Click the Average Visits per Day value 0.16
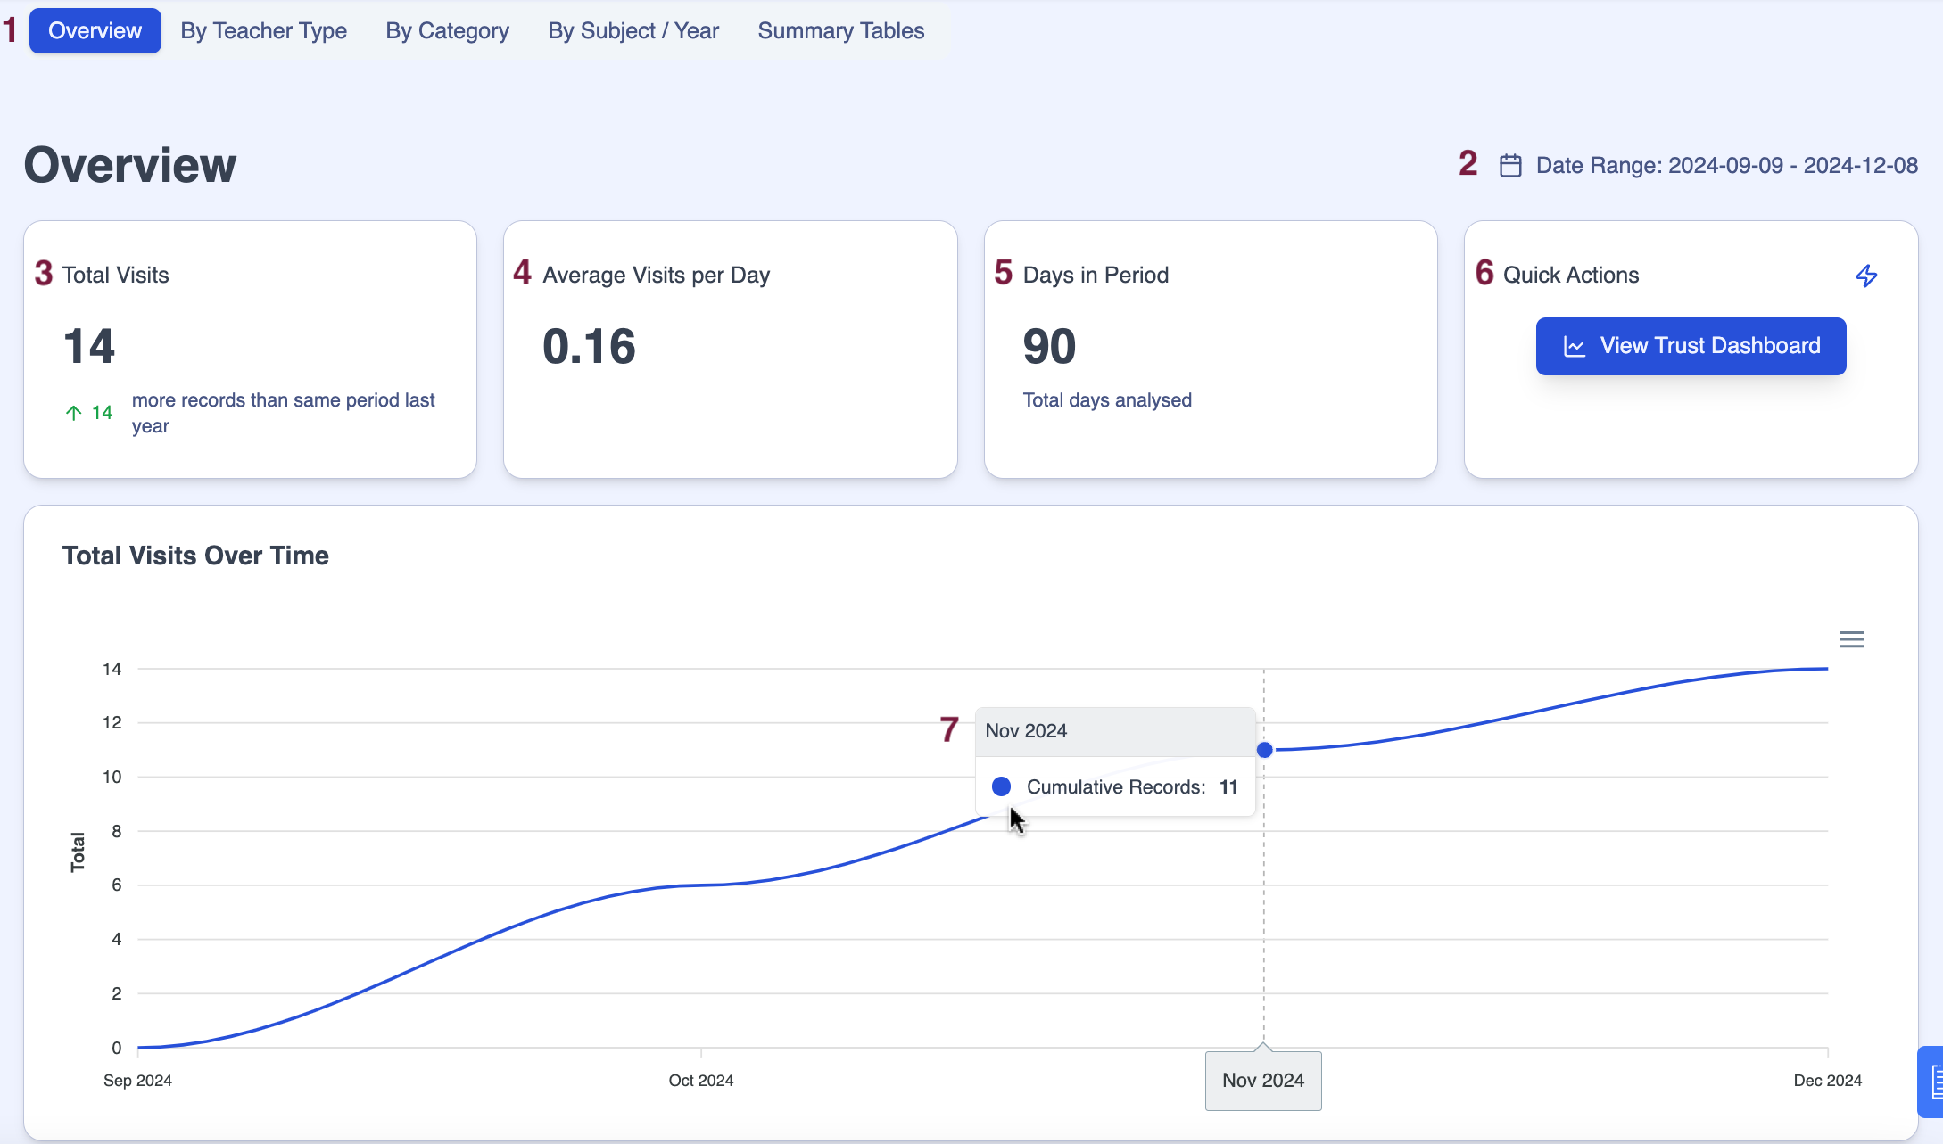The image size is (1943, 1144). tap(589, 346)
